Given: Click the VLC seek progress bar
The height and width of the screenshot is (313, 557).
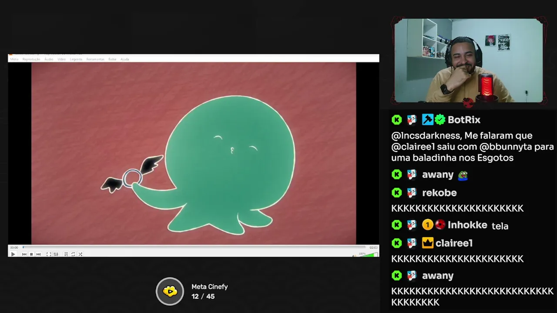Looking at the screenshot, I should pos(194,247).
